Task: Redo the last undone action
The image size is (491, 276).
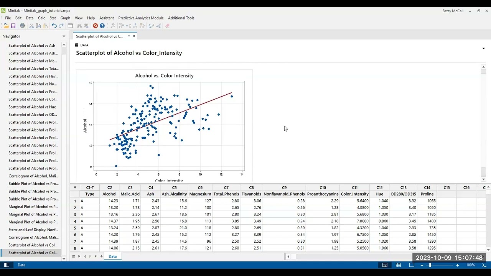Action: coord(61,26)
